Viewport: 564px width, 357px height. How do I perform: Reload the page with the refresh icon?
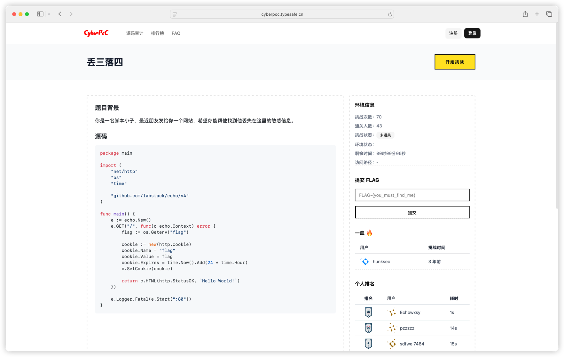coord(390,14)
